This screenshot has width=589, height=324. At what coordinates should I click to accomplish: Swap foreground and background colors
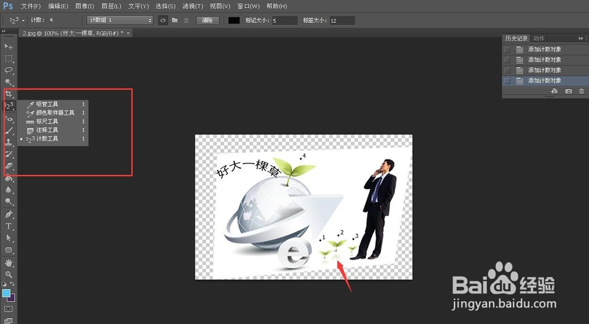point(12,284)
